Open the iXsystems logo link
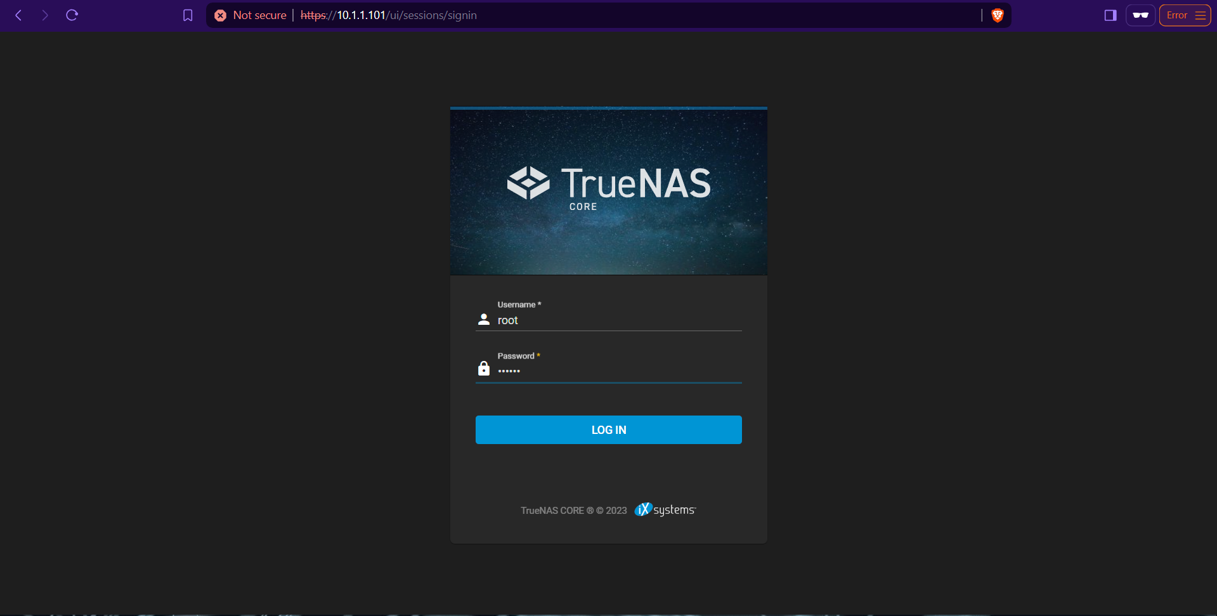The image size is (1217, 616). click(x=665, y=510)
